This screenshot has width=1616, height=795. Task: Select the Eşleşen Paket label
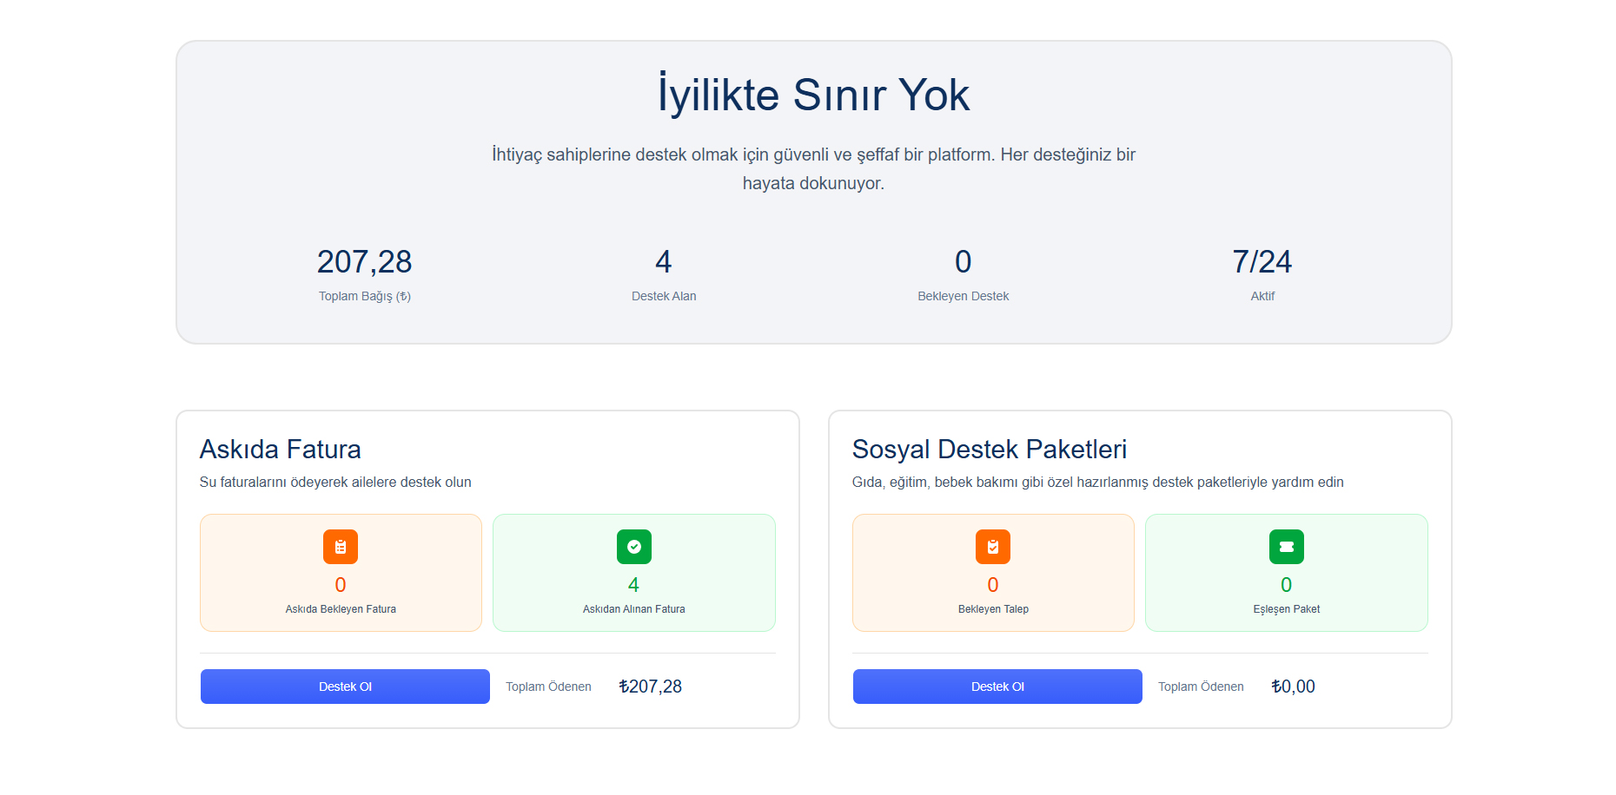[1286, 609]
